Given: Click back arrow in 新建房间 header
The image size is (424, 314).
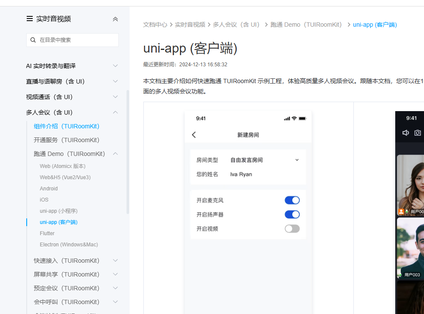Looking at the screenshot, I should [194, 135].
